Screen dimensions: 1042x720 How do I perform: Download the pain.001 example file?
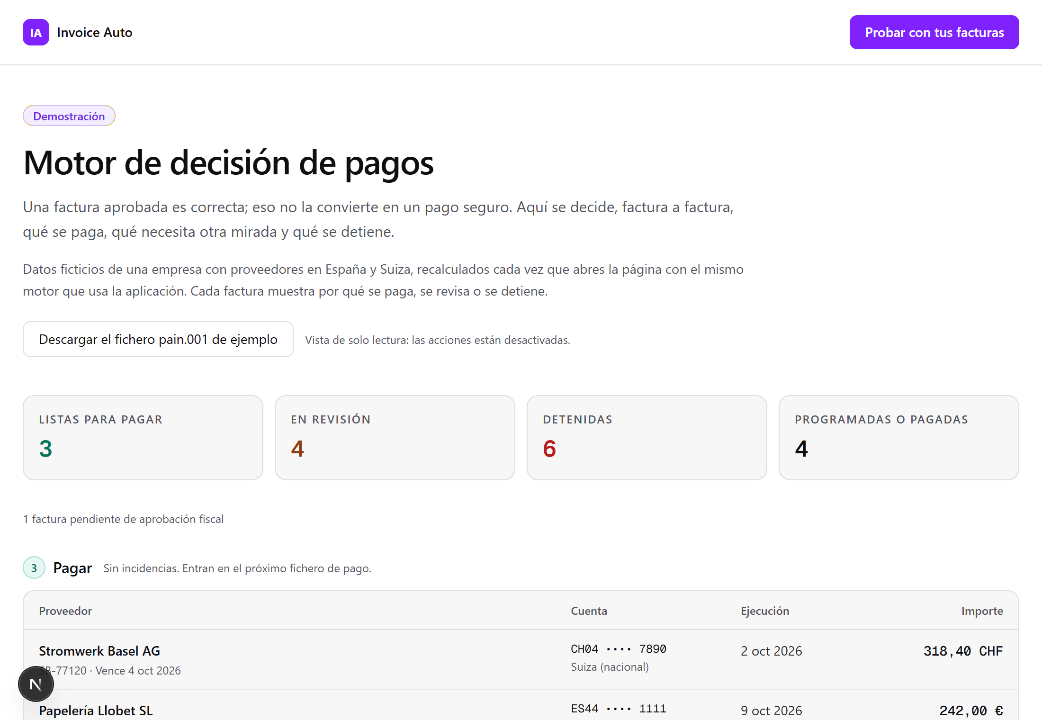158,339
